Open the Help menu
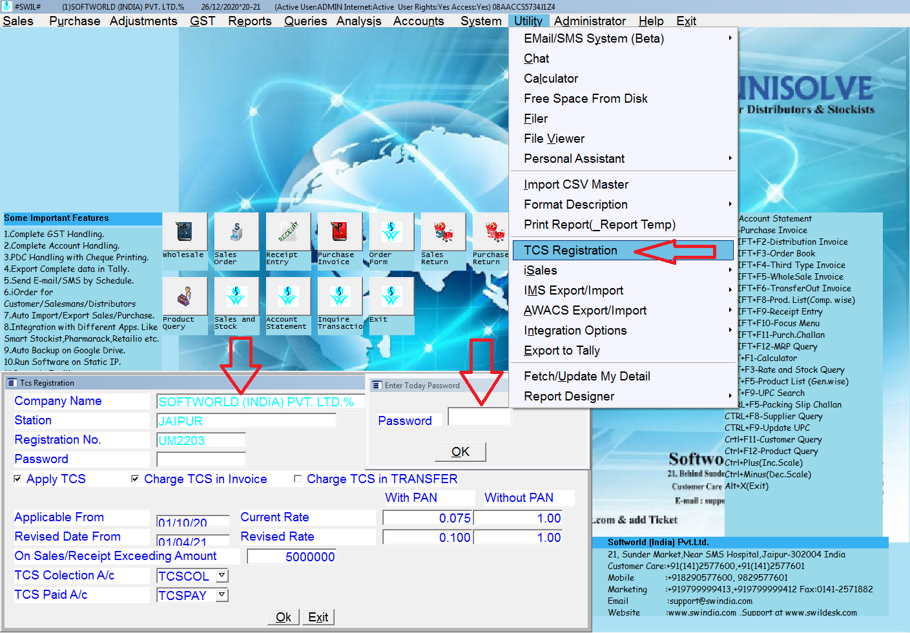 (651, 21)
